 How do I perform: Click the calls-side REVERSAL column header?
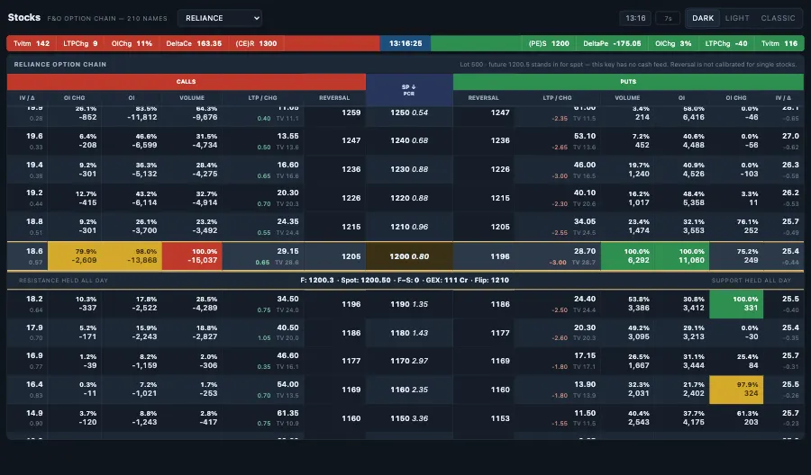[334, 97]
